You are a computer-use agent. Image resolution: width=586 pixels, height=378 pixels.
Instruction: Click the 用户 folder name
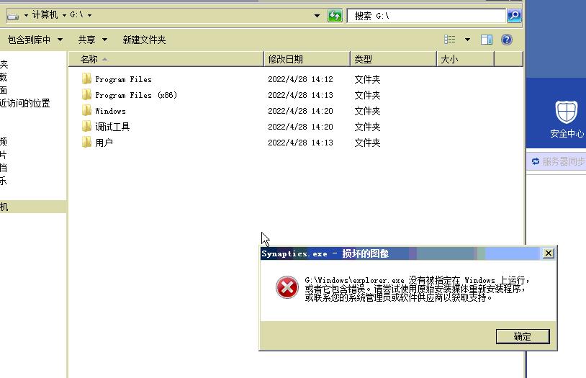tap(104, 143)
